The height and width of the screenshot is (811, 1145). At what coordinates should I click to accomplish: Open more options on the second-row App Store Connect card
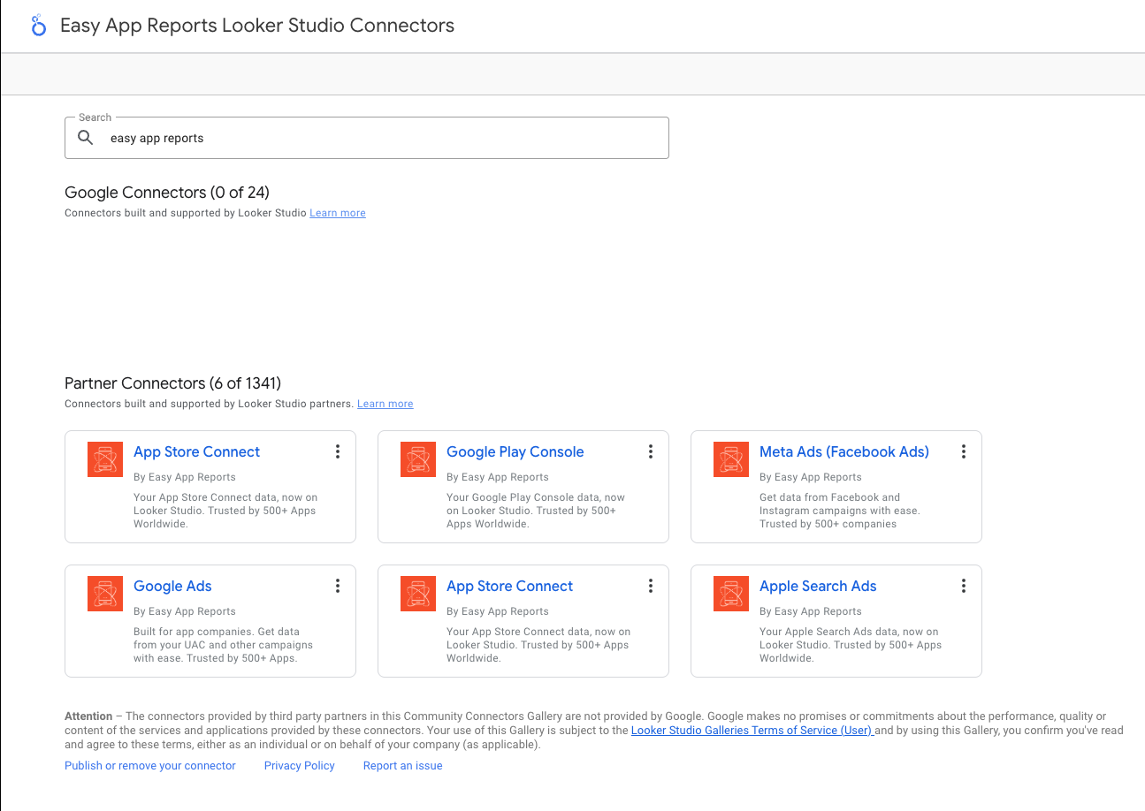pyautogui.click(x=650, y=586)
